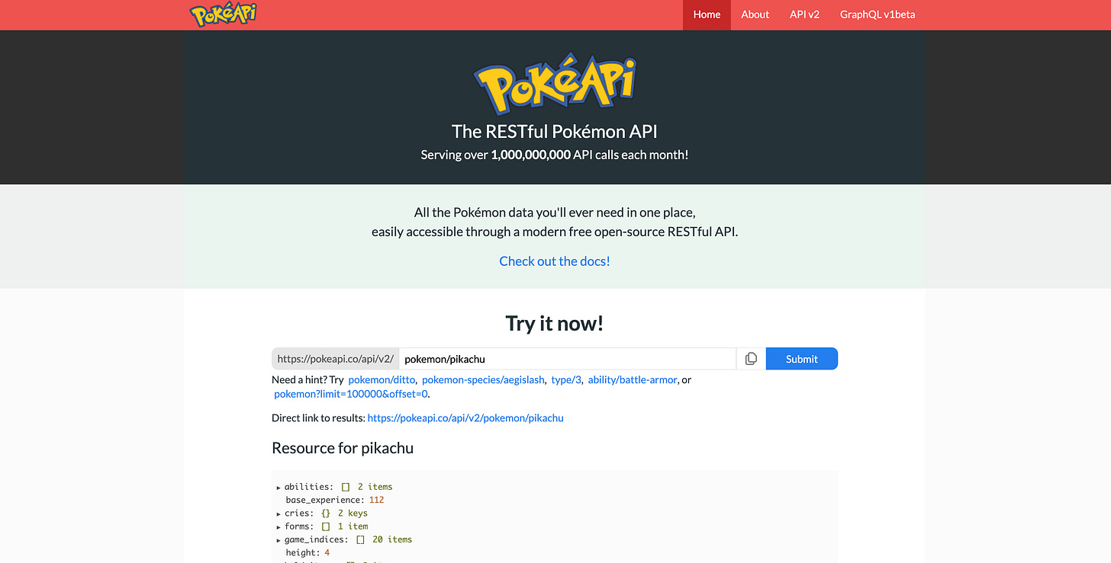The height and width of the screenshot is (563, 1111).
Task: Click the 'Try it now!' heading
Action: pyautogui.click(x=555, y=323)
